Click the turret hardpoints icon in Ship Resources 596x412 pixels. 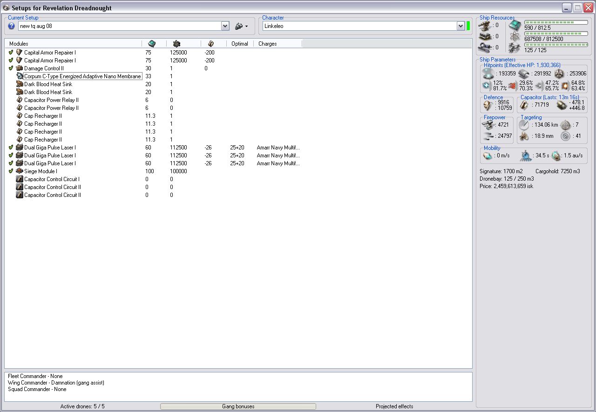coord(486,26)
